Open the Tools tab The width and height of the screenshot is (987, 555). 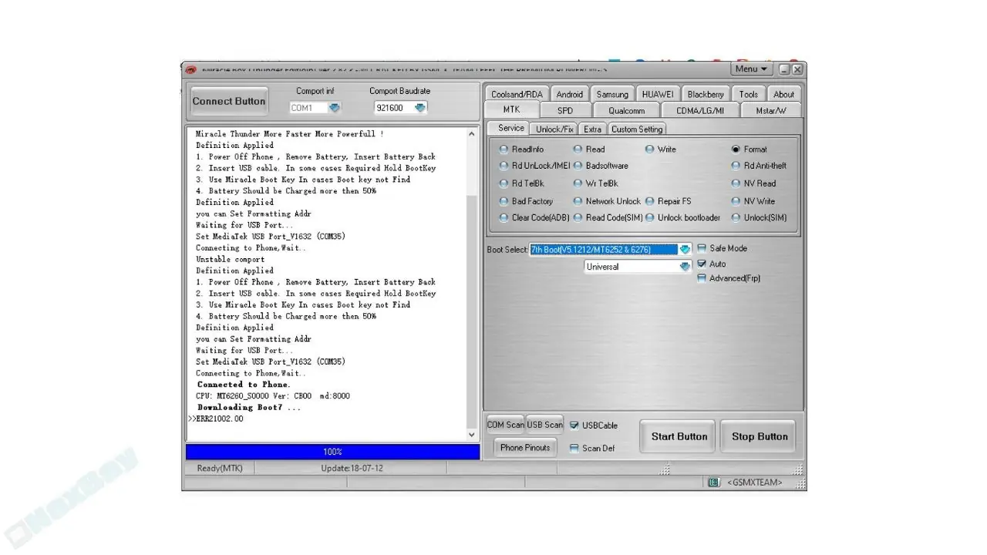(x=749, y=94)
